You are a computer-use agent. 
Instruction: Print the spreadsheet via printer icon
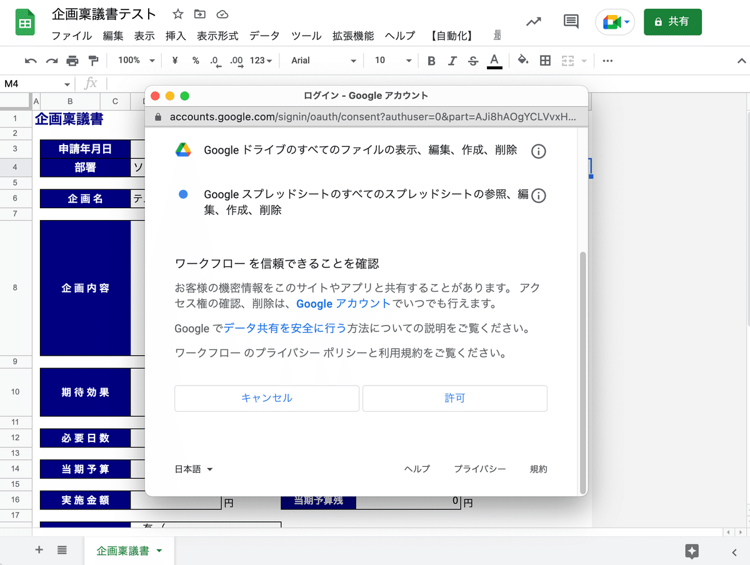tap(72, 61)
